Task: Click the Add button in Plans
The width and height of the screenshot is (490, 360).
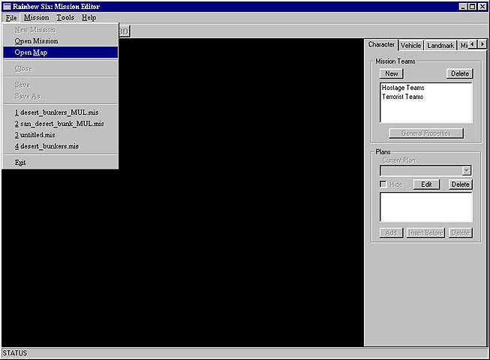Action: 391,233
